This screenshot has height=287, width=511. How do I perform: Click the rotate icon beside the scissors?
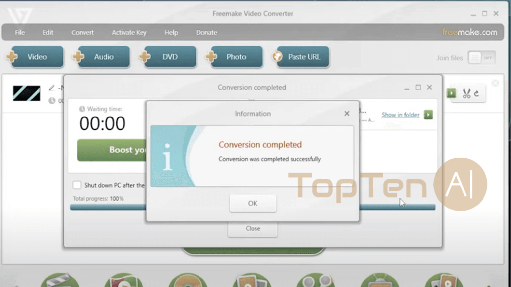coord(476,93)
